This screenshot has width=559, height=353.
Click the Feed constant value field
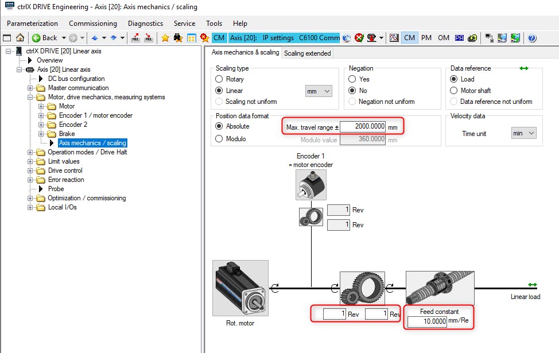click(x=427, y=321)
